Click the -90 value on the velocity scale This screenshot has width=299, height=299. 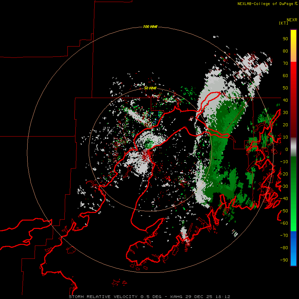[284, 260]
